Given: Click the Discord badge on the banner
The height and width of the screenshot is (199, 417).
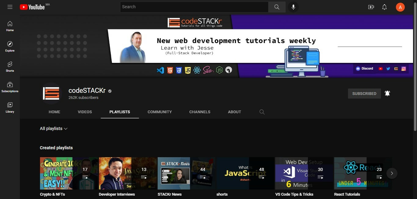Looking at the screenshot, I should pyautogui.click(x=364, y=68).
